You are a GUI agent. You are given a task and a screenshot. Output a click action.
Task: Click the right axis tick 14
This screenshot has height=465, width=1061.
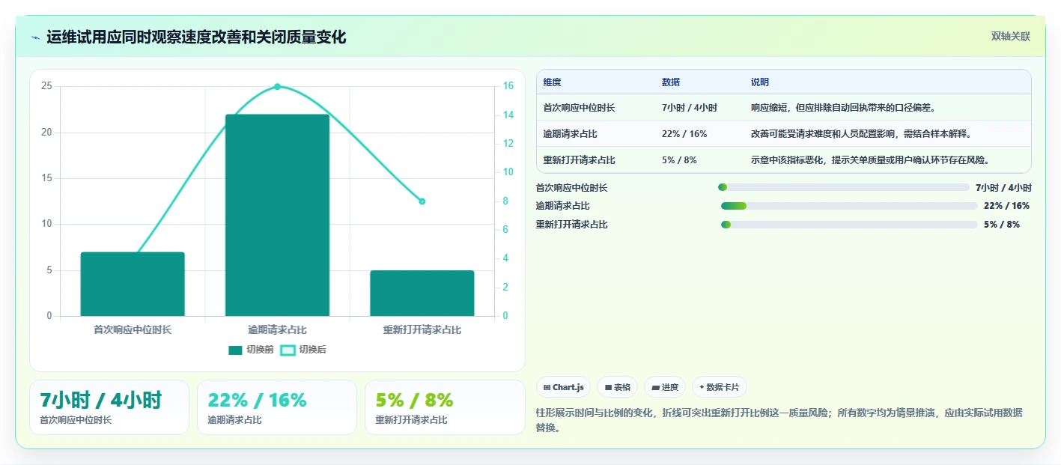pyautogui.click(x=508, y=115)
